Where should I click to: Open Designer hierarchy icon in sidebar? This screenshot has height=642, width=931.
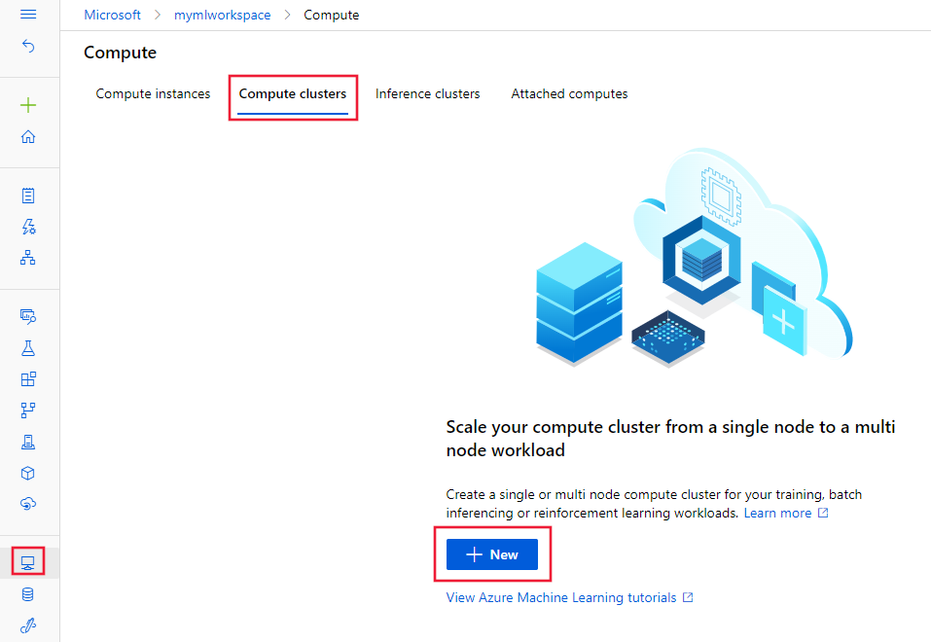tap(28, 257)
